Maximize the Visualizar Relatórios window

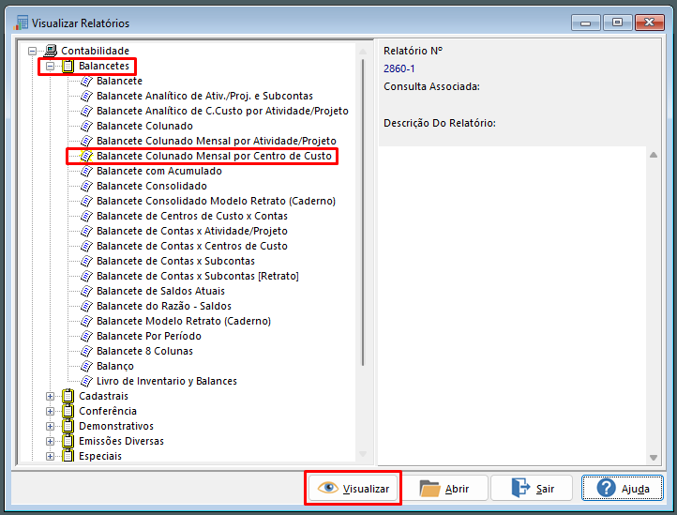pyautogui.click(x=617, y=23)
